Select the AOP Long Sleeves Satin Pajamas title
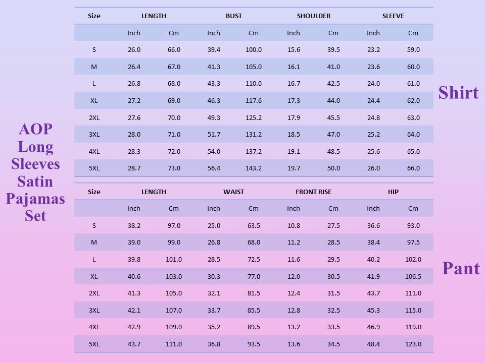The width and height of the screenshot is (485, 363). (x=35, y=172)
